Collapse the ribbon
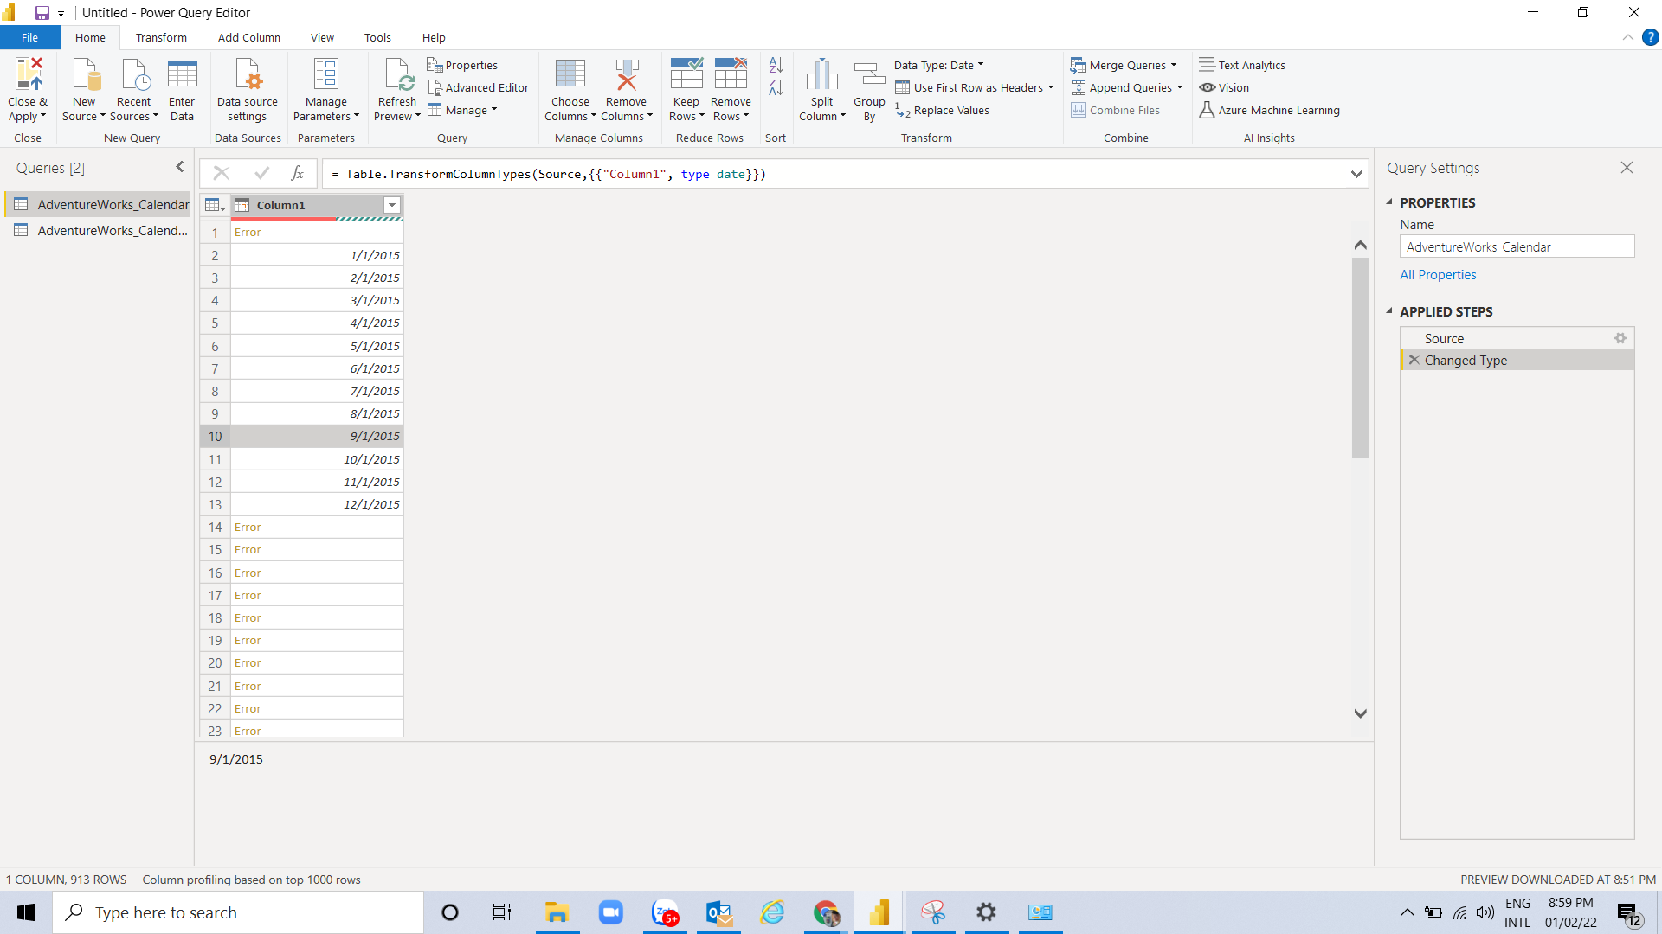This screenshot has height=934, width=1662. click(1627, 37)
